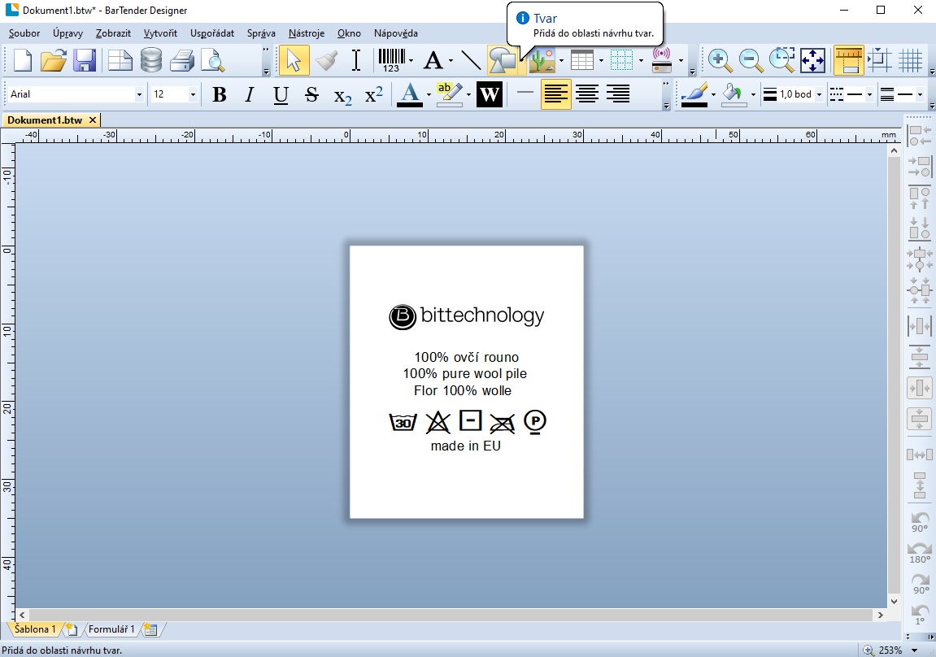
Task: Add an RFID encoder object
Action: click(x=661, y=60)
